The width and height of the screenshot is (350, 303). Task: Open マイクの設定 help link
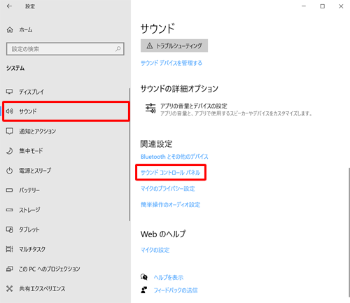click(155, 250)
